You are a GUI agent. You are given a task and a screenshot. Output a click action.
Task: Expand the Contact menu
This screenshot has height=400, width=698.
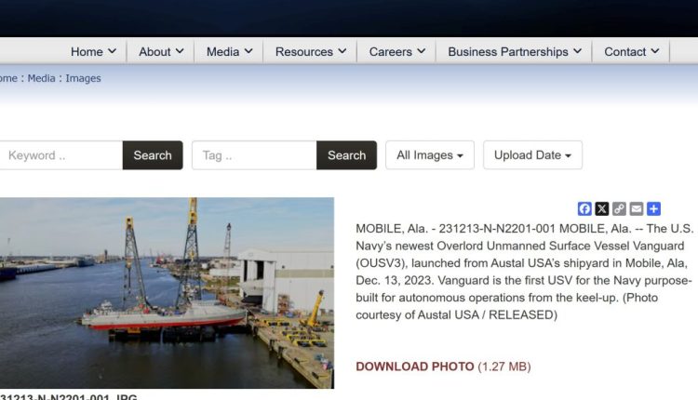631,52
